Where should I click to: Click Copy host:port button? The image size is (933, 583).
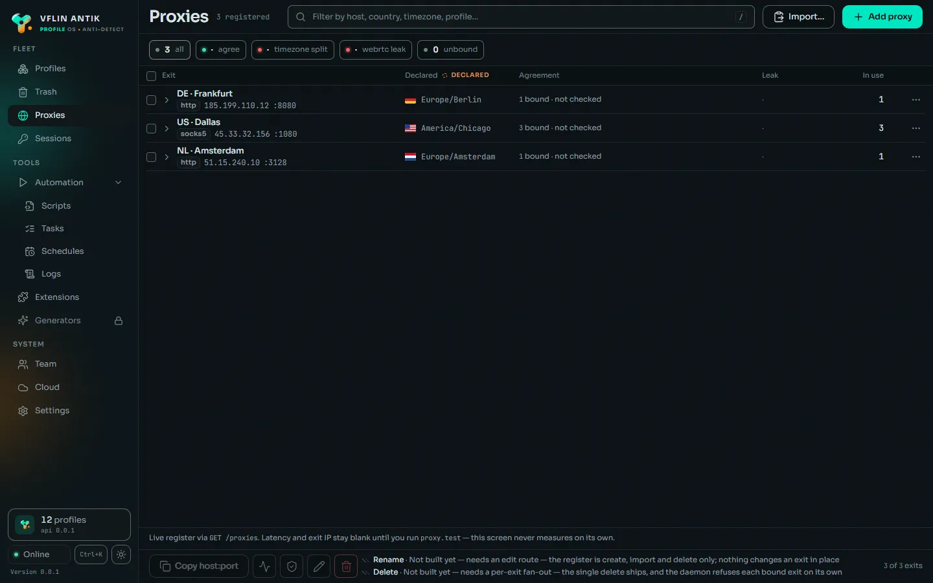coord(199,566)
